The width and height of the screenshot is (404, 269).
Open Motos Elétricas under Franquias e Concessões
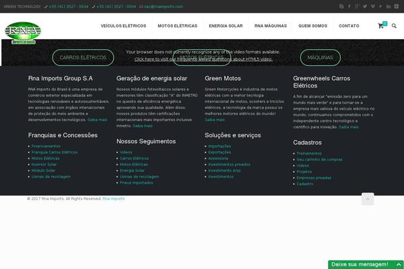coord(45,158)
